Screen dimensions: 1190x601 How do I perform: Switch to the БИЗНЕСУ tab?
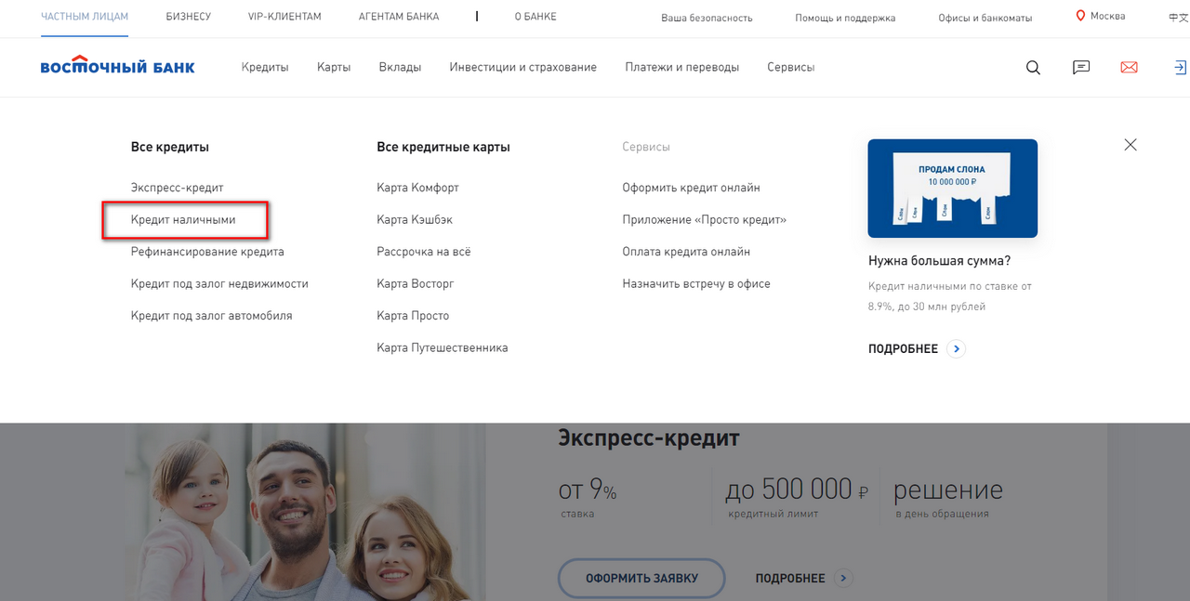pos(188,17)
